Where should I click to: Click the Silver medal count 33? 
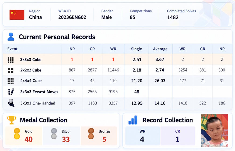click(66, 139)
